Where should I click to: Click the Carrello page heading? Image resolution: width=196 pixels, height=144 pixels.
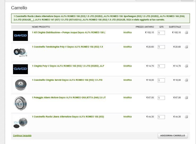tap(19, 8)
